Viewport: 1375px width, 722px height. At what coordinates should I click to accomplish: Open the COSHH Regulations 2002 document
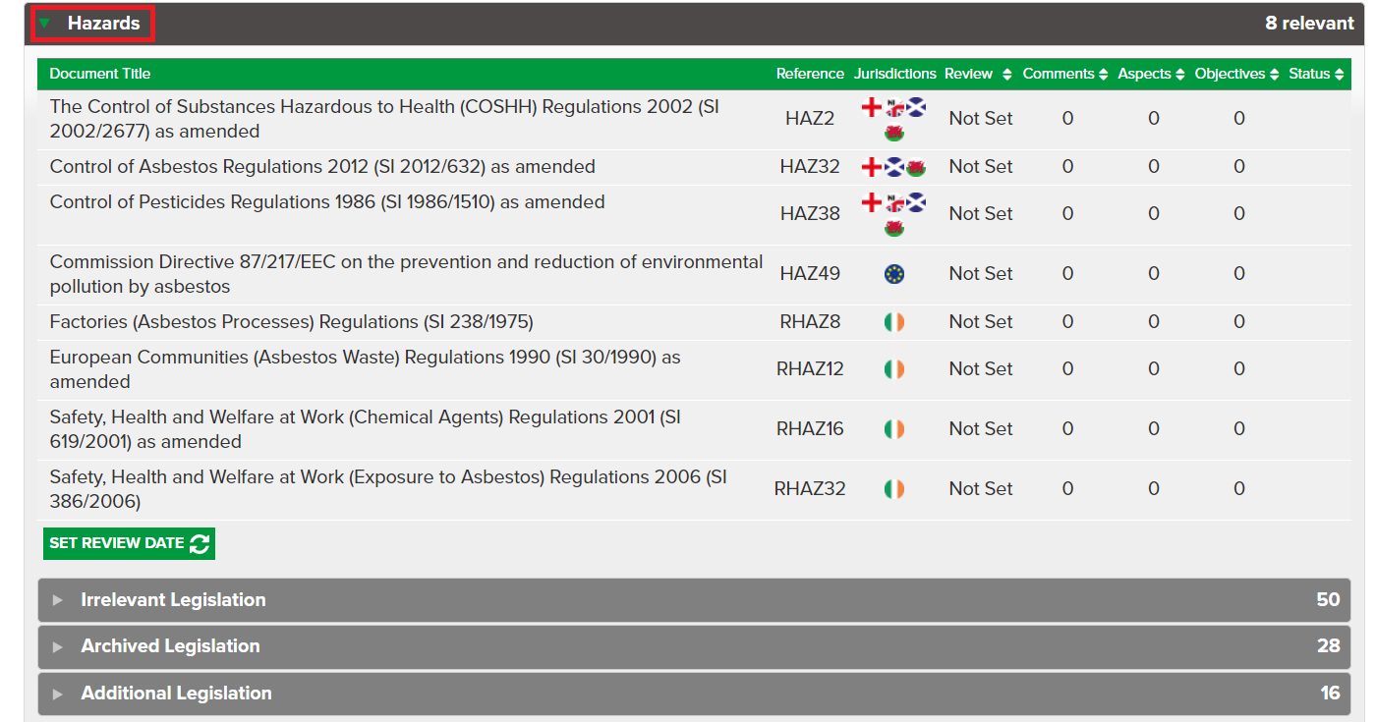pyautogui.click(x=384, y=119)
